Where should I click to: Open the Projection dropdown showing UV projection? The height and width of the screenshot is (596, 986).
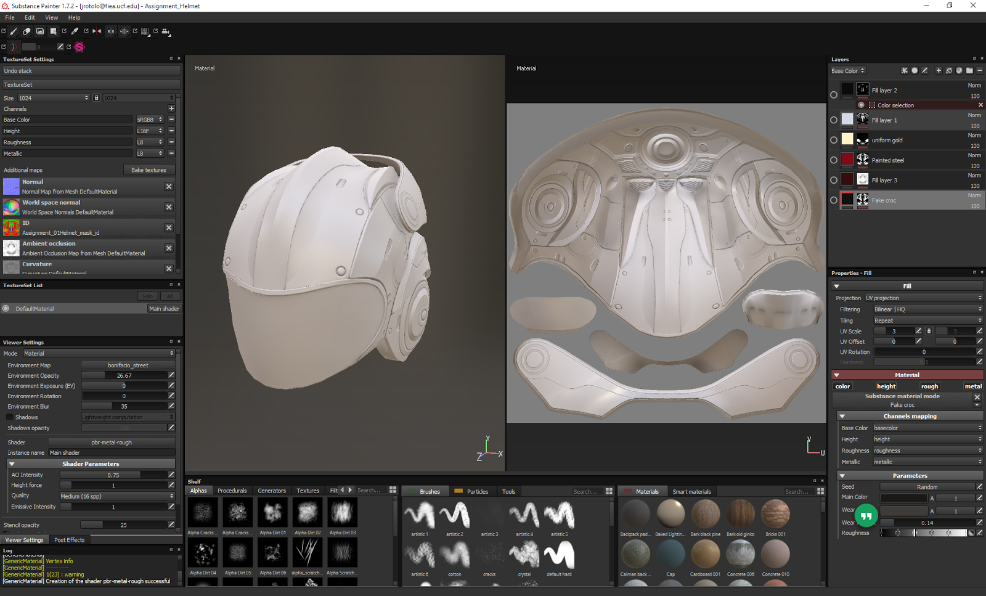(x=923, y=298)
